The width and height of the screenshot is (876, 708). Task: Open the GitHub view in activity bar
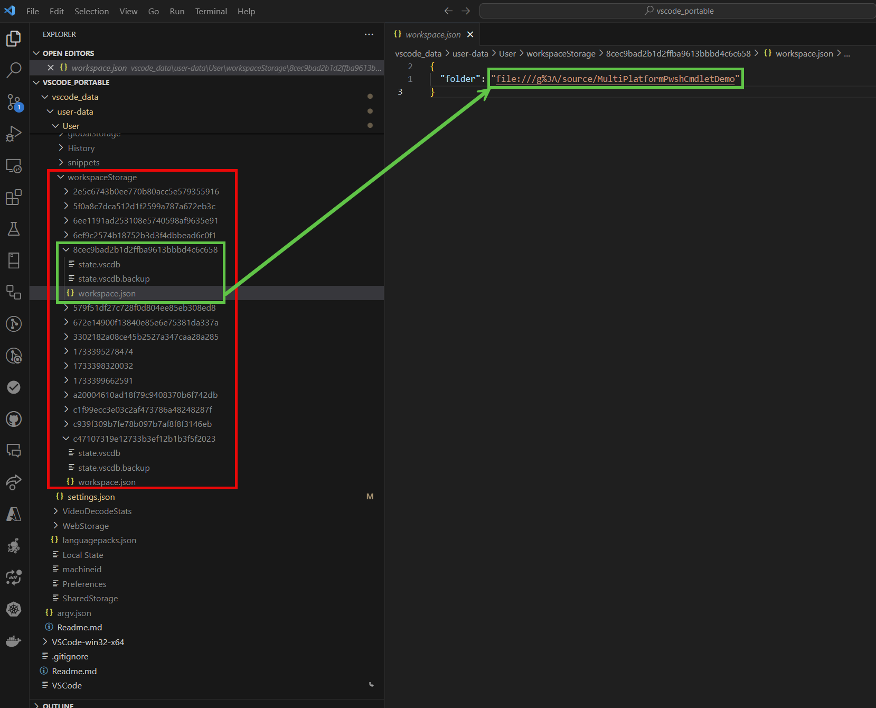tap(14, 420)
